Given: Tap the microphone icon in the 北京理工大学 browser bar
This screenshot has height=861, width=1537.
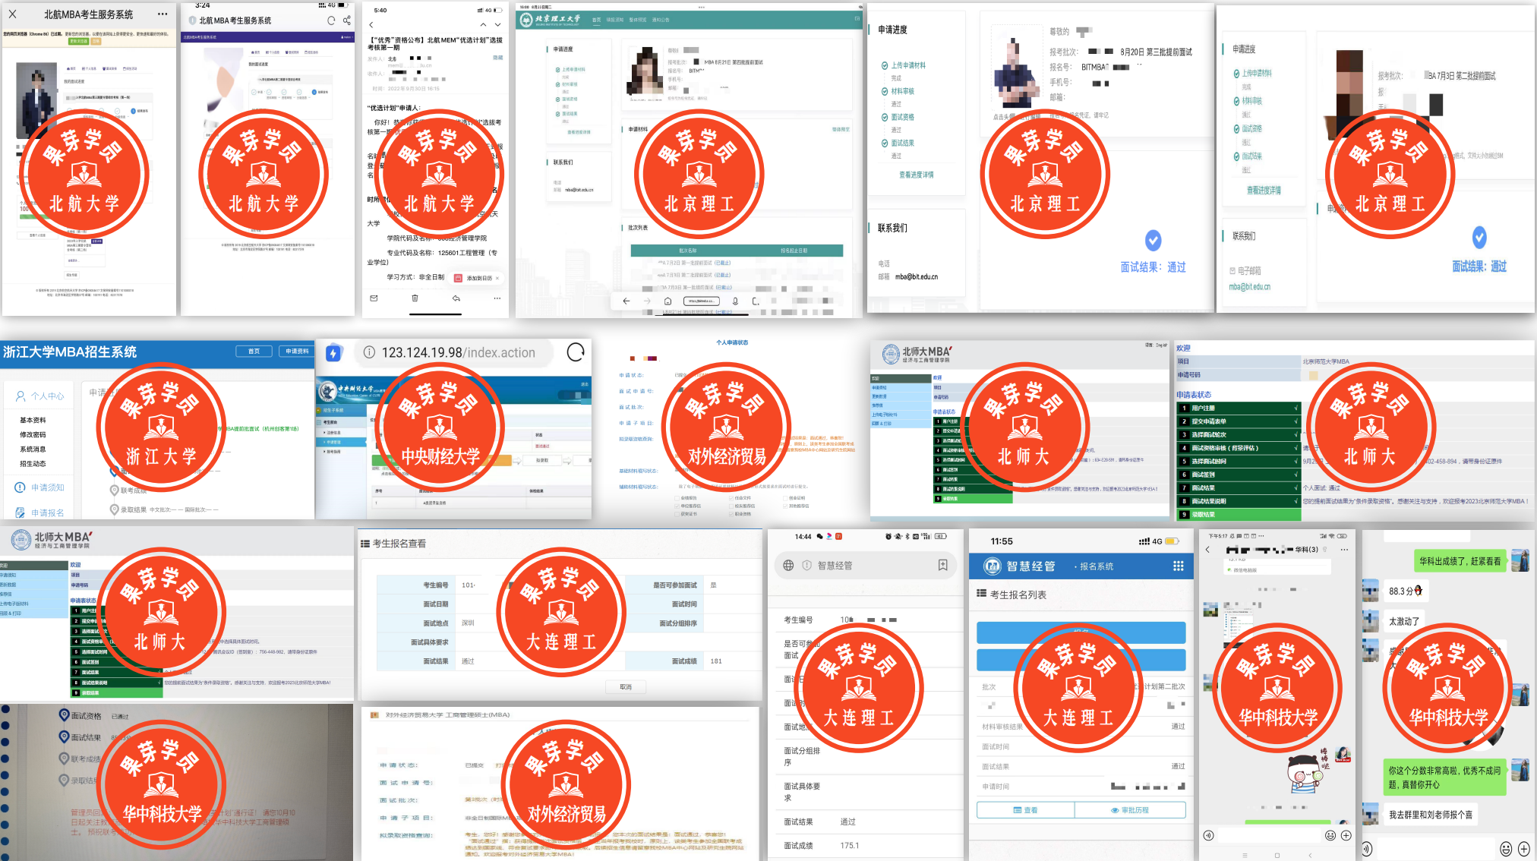Looking at the screenshot, I should (x=735, y=301).
